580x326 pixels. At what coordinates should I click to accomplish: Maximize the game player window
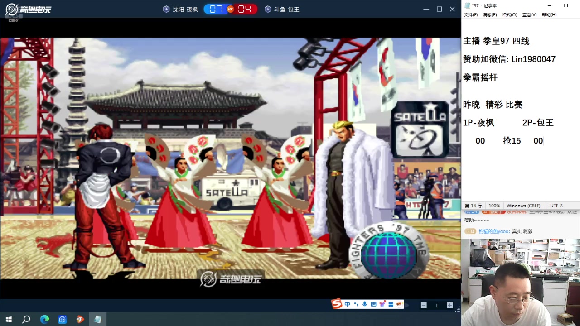pos(439,9)
